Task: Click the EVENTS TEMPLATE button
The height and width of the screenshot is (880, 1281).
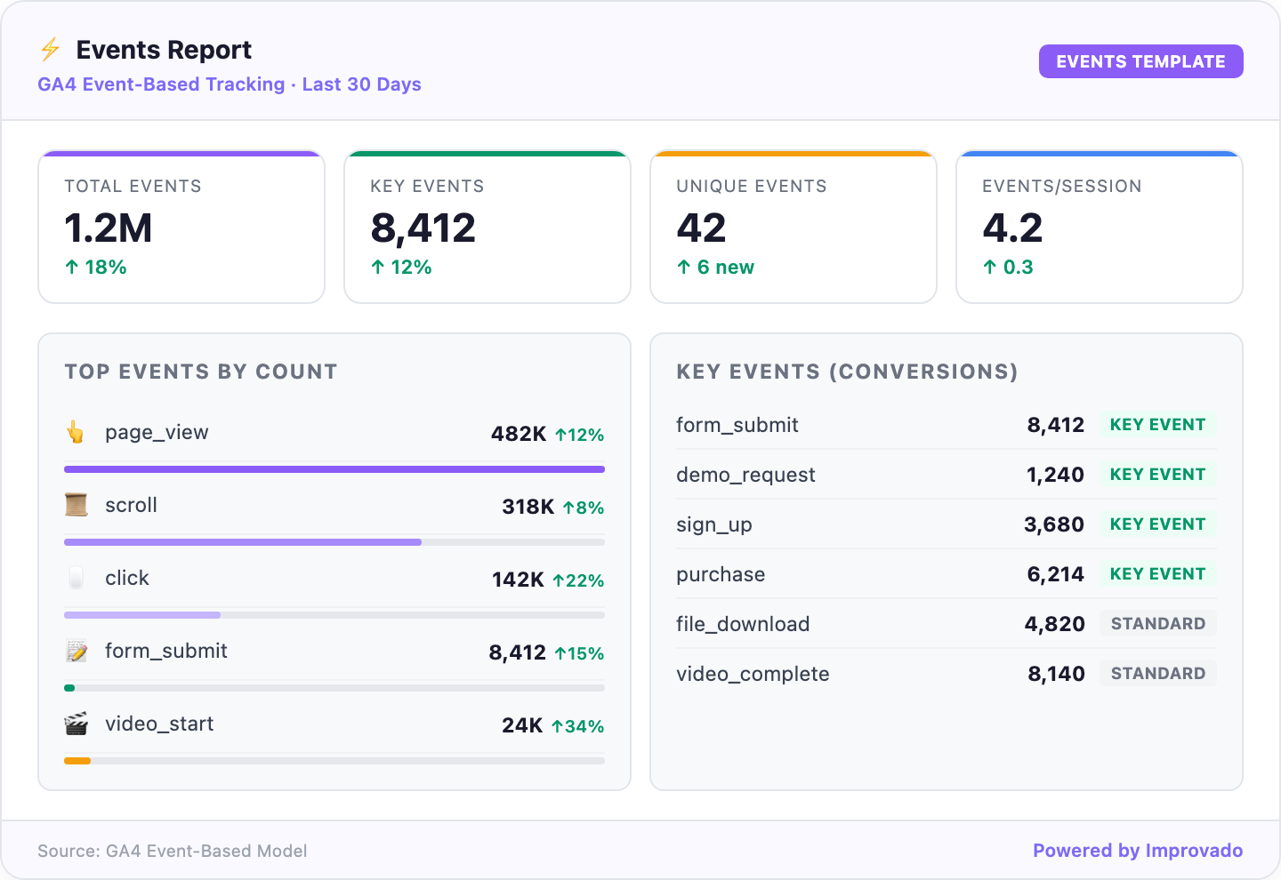Action: click(1141, 61)
